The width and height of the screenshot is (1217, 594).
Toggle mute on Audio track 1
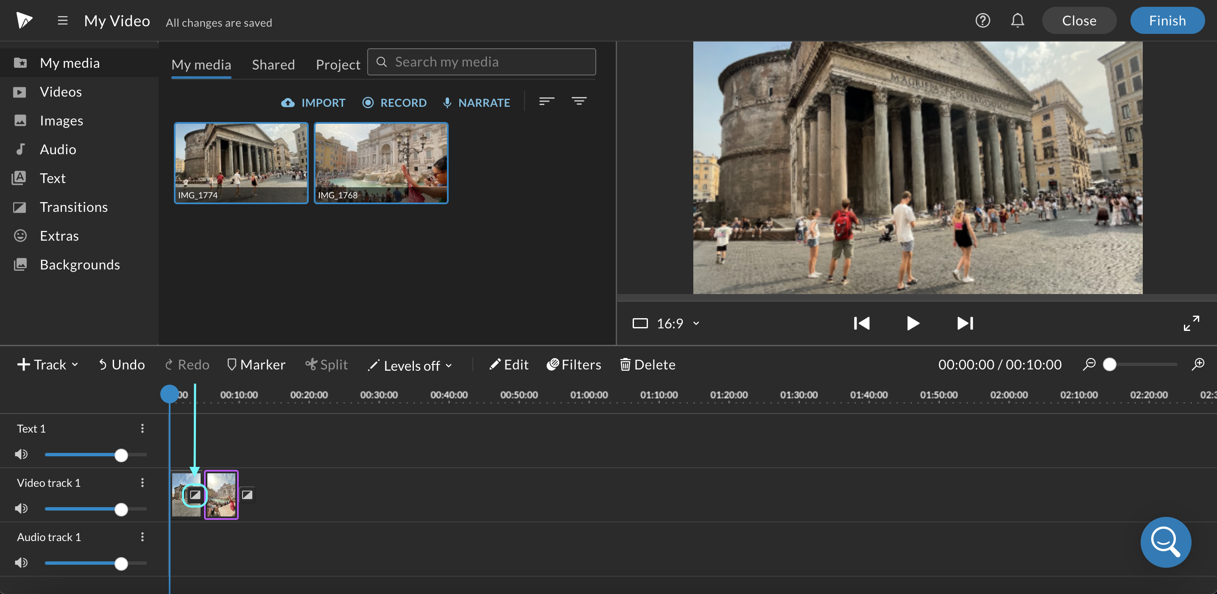coord(21,562)
